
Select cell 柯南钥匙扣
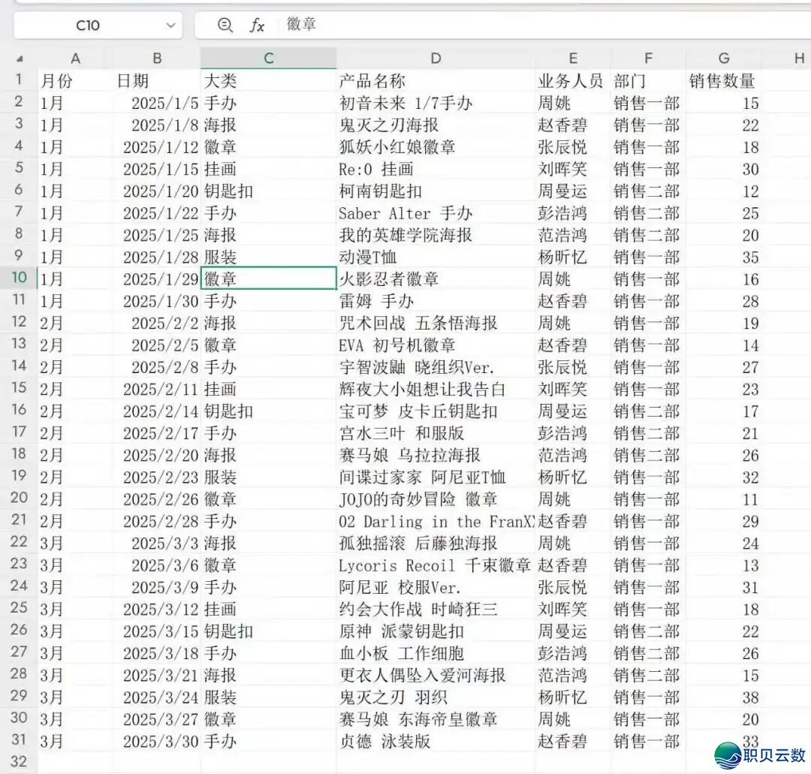pyautogui.click(x=436, y=191)
